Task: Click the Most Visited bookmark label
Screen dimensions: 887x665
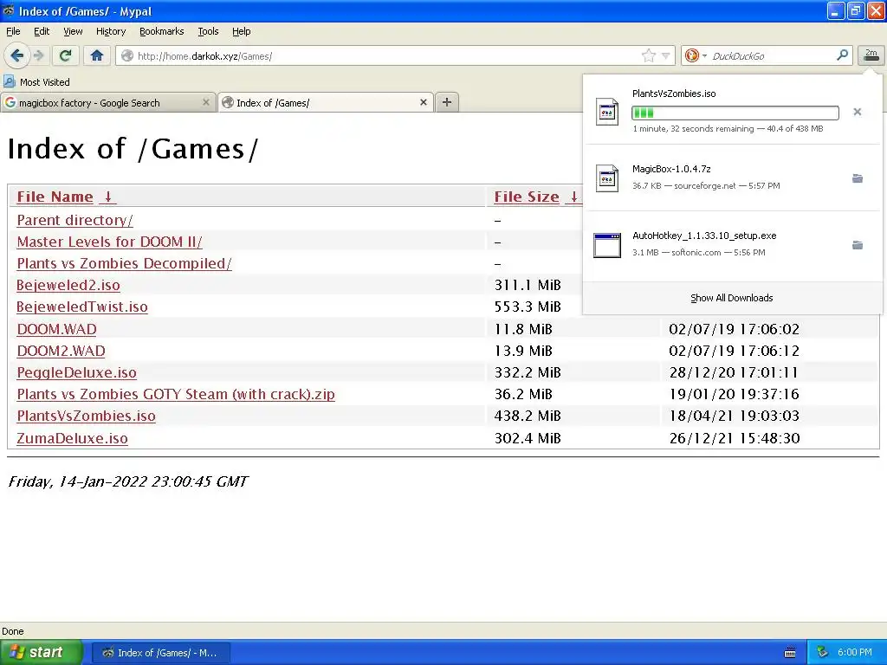Action: point(45,82)
